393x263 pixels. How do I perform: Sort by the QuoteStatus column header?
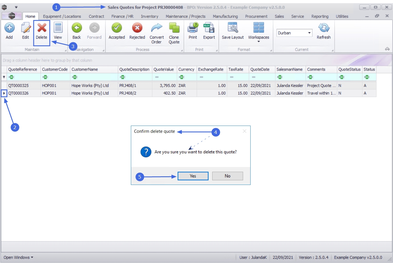tap(350, 69)
